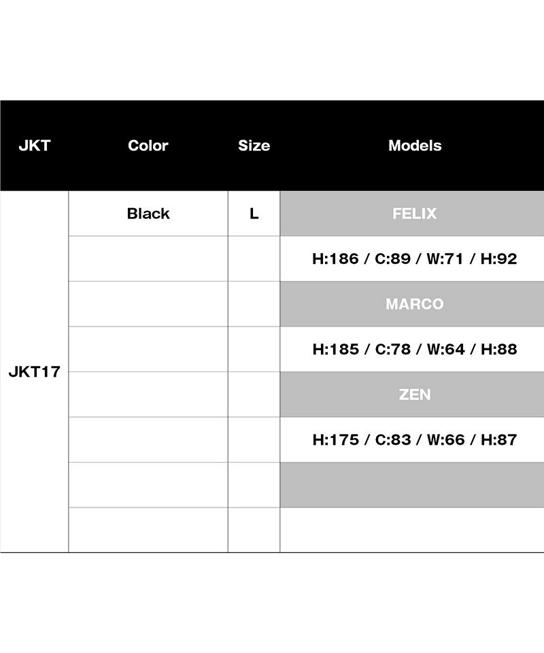
Task: Click the Size column header
Action: click(254, 146)
